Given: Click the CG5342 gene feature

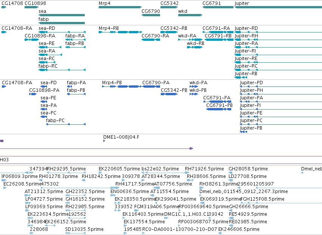Looking at the screenshot, I should click(x=169, y=7).
